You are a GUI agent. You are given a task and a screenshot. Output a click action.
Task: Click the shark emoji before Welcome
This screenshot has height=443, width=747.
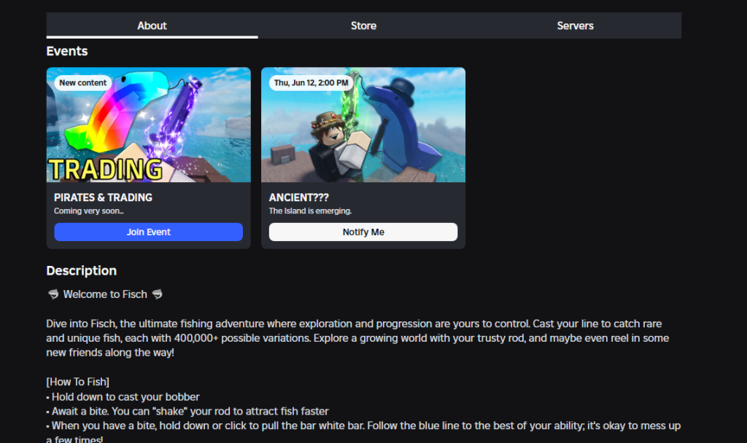[53, 294]
